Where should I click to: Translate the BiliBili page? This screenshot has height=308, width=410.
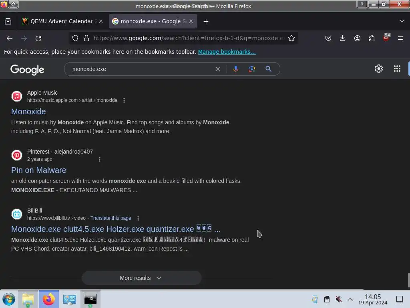click(111, 218)
